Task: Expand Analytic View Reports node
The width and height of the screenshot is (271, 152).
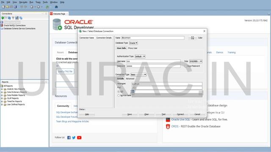Action: (x=2, y=89)
